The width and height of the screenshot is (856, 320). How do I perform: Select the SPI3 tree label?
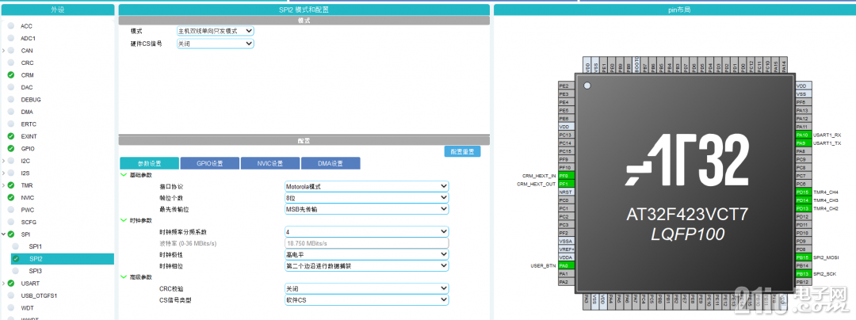pos(36,271)
